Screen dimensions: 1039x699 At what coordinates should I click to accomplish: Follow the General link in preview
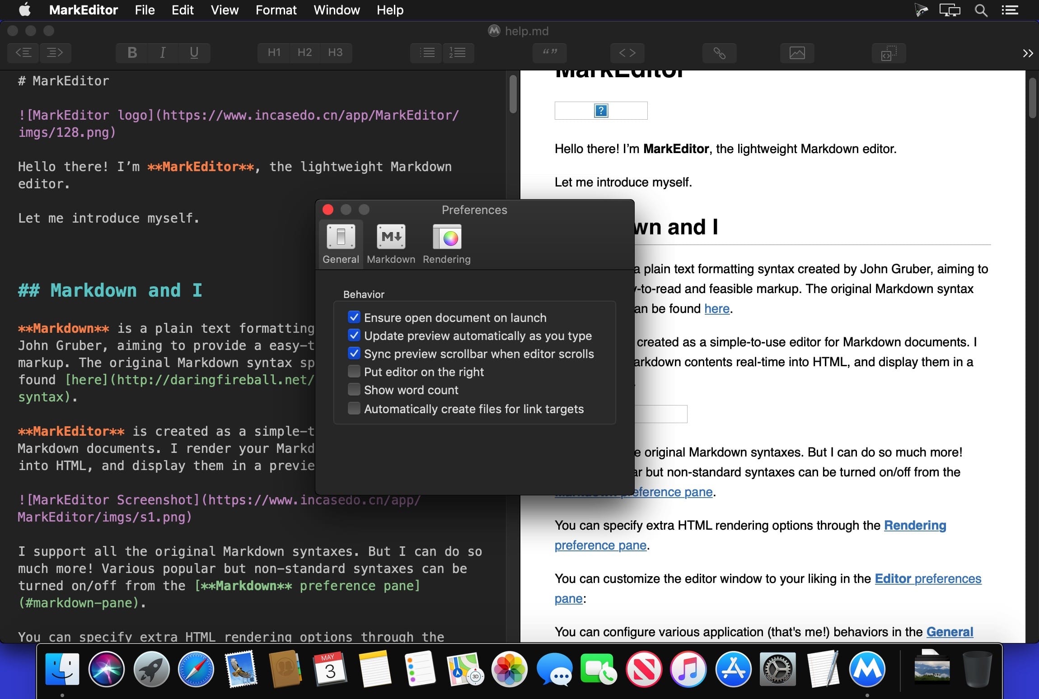(x=950, y=632)
